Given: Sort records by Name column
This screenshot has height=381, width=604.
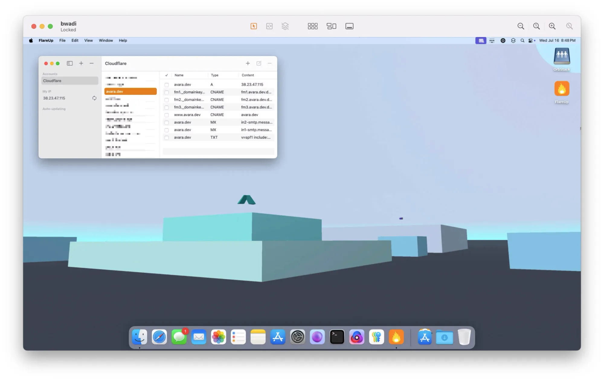Looking at the screenshot, I should [190, 75].
